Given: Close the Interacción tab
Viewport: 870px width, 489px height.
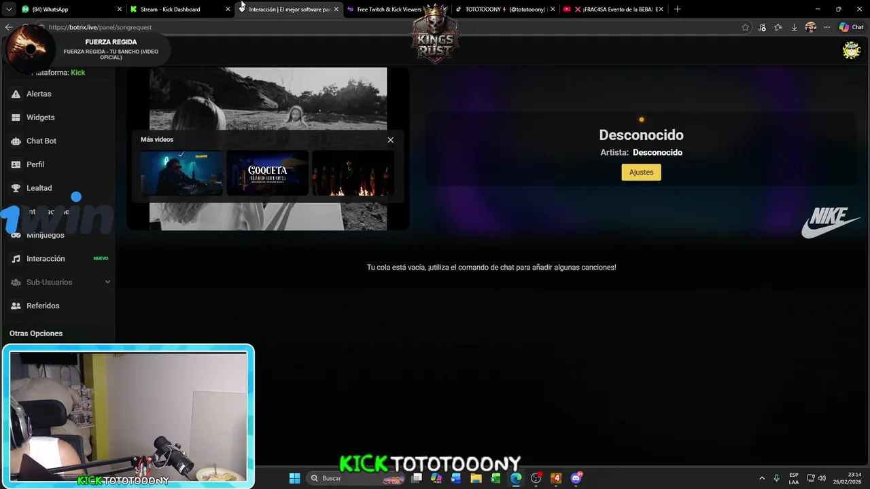Looking at the screenshot, I should point(336,10).
